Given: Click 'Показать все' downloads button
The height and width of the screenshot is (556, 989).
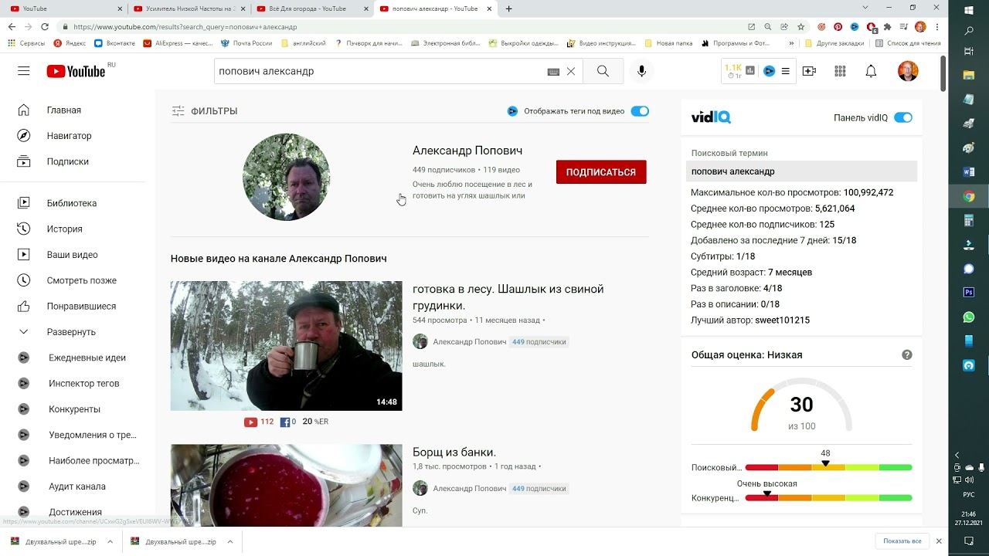Looking at the screenshot, I should coord(902,541).
